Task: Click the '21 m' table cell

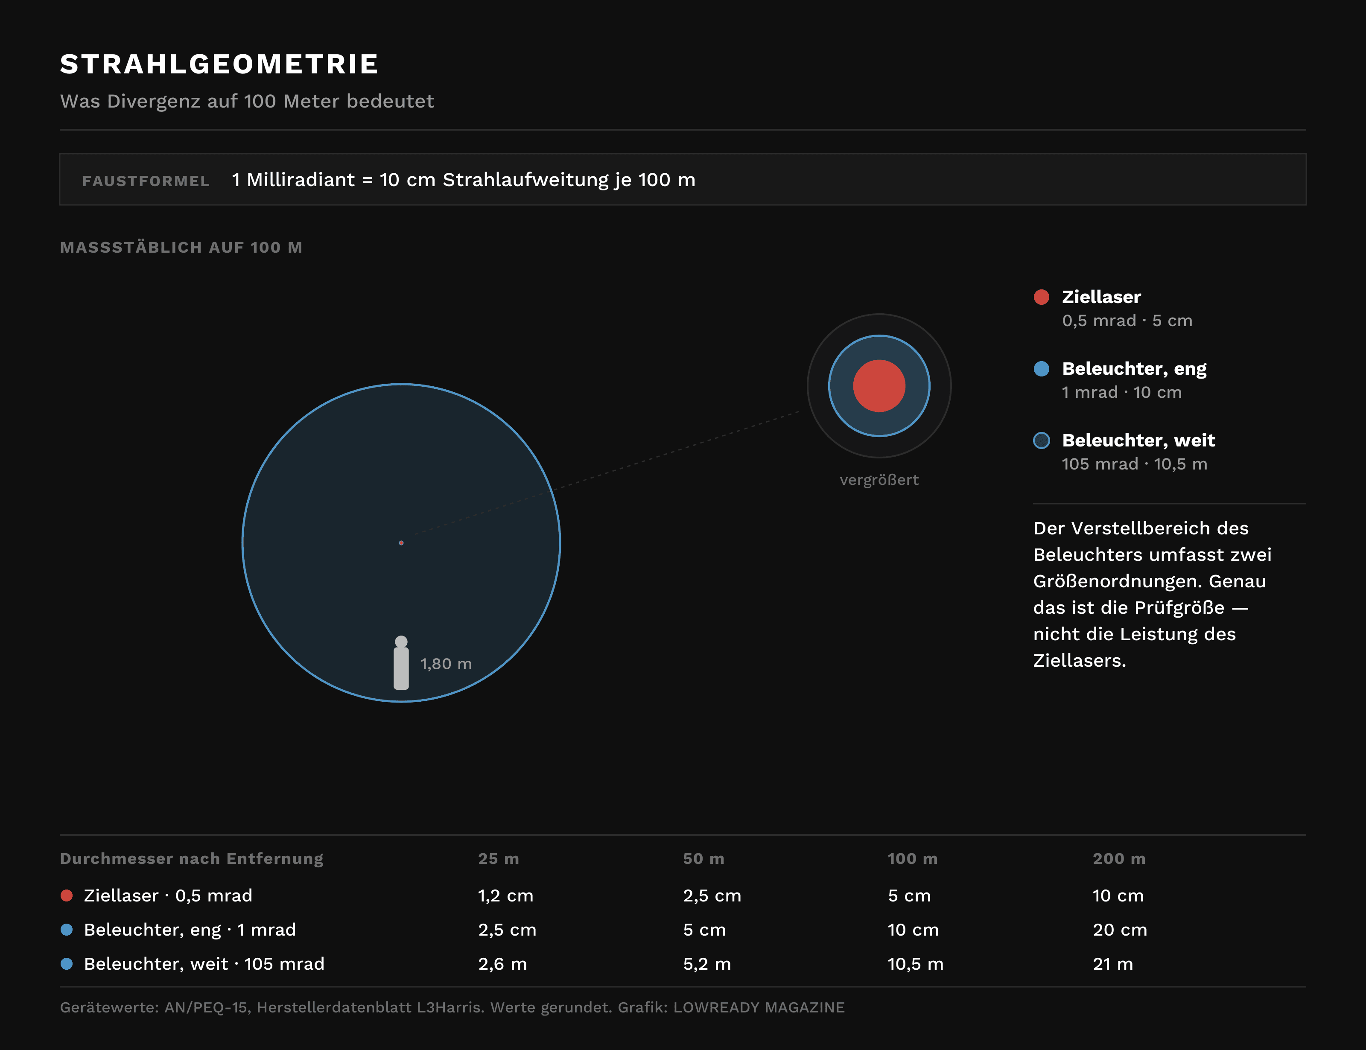Action: pos(1112,964)
